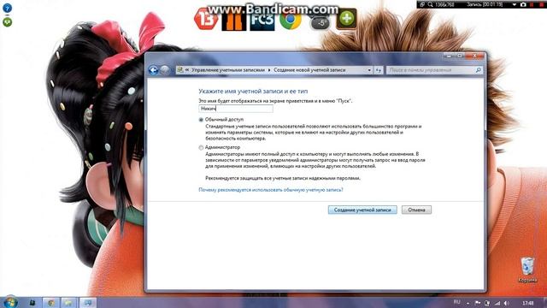Screen dimensions: 547x308
Task: Click the active Control Panel taskbar button
Action: coord(87,302)
